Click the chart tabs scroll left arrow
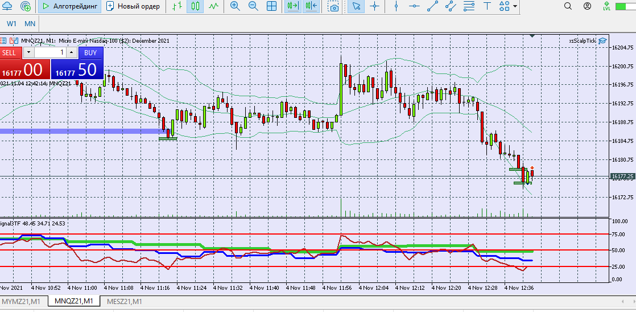 [x=623, y=301]
